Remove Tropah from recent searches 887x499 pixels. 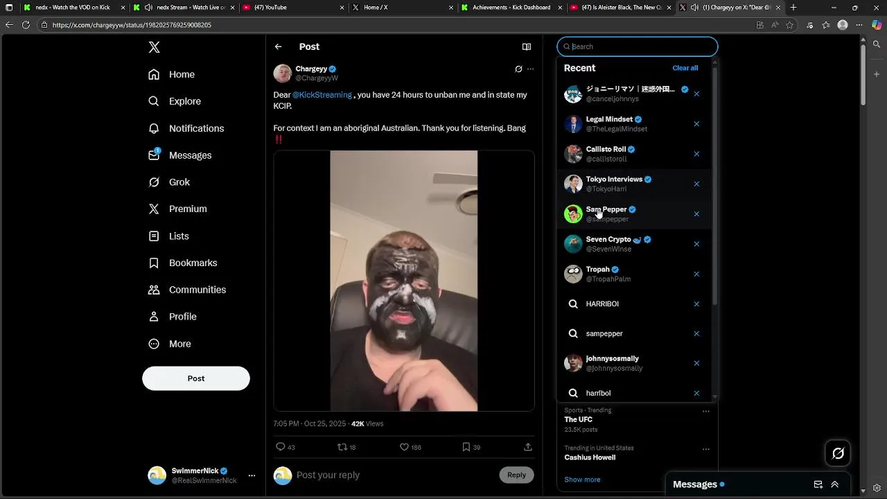pyautogui.click(x=696, y=274)
